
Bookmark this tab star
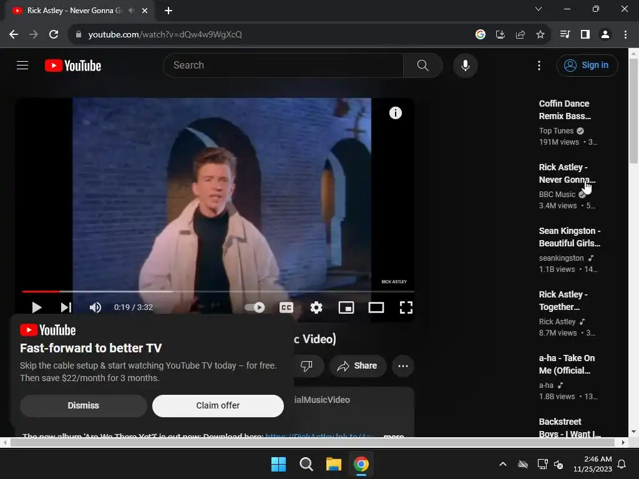(540, 35)
